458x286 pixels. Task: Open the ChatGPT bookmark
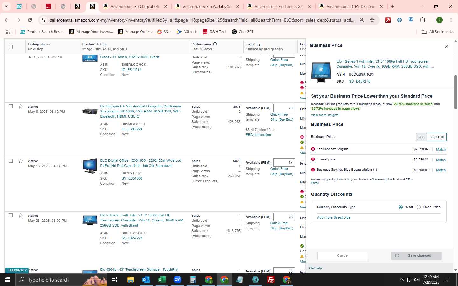[243, 32]
